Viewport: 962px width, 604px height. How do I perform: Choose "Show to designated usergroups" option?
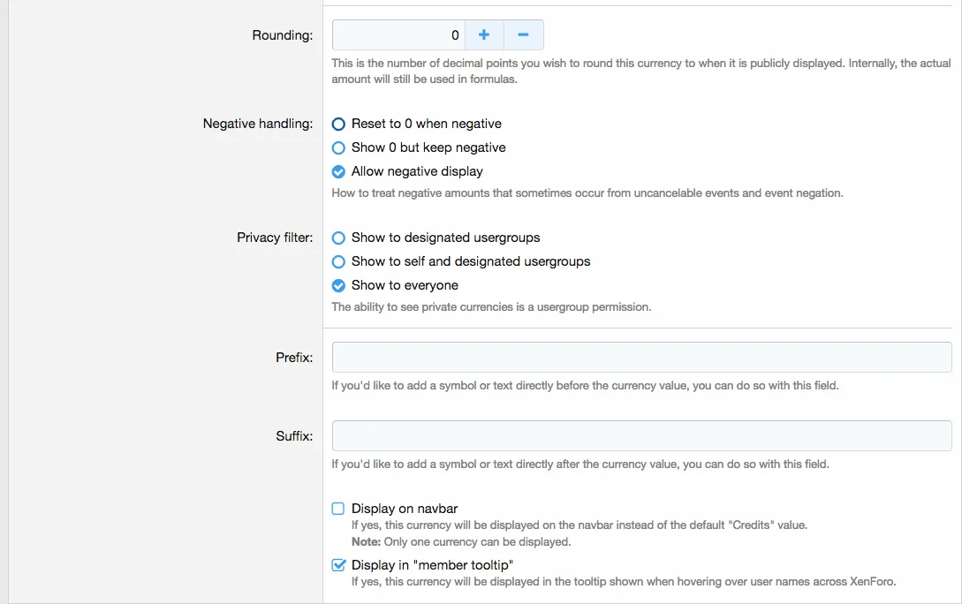(338, 238)
